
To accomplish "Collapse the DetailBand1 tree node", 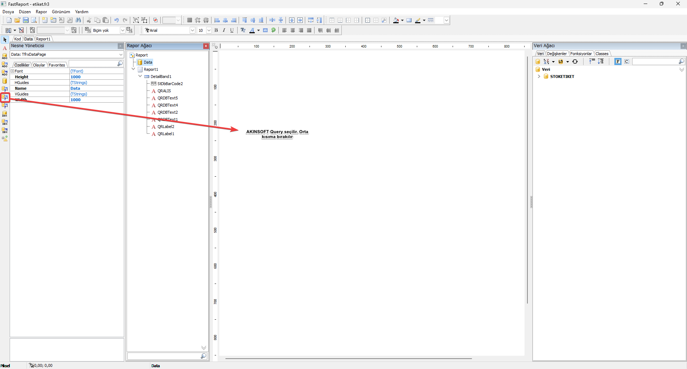I will [x=140, y=76].
